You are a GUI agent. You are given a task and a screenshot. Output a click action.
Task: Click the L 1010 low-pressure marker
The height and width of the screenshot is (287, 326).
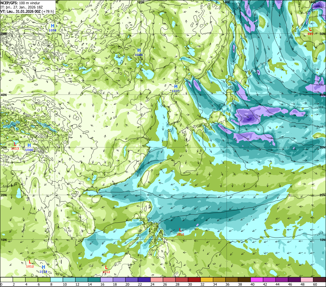click(180, 231)
